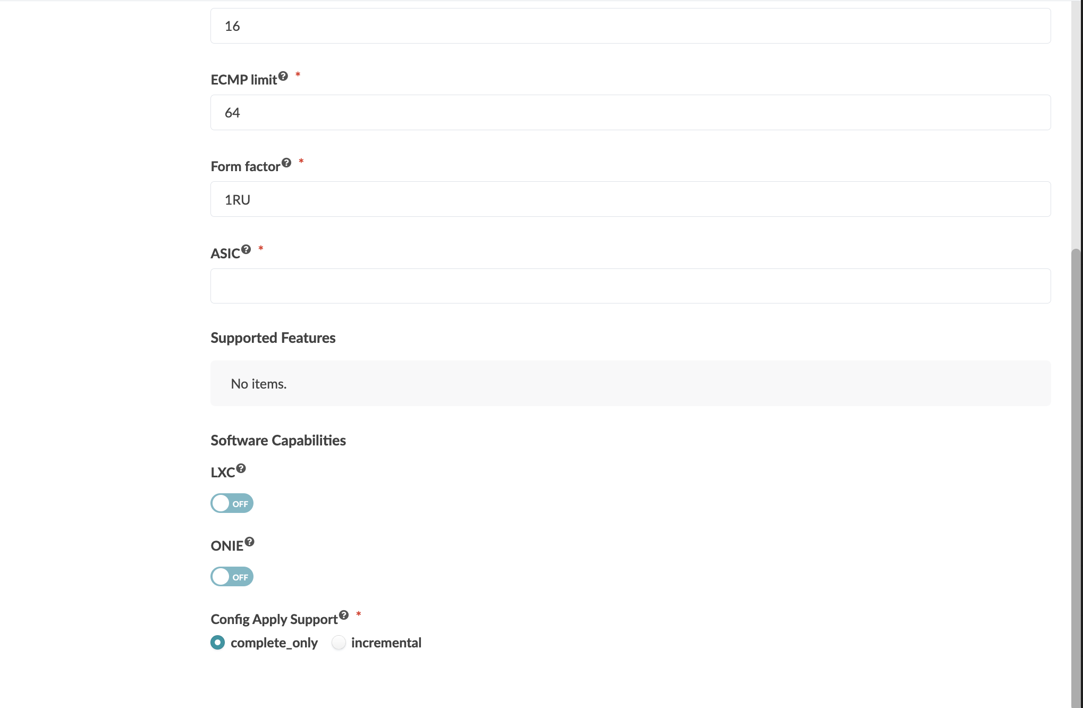Open the ASIC help icon
The height and width of the screenshot is (708, 1083).
[x=246, y=248]
